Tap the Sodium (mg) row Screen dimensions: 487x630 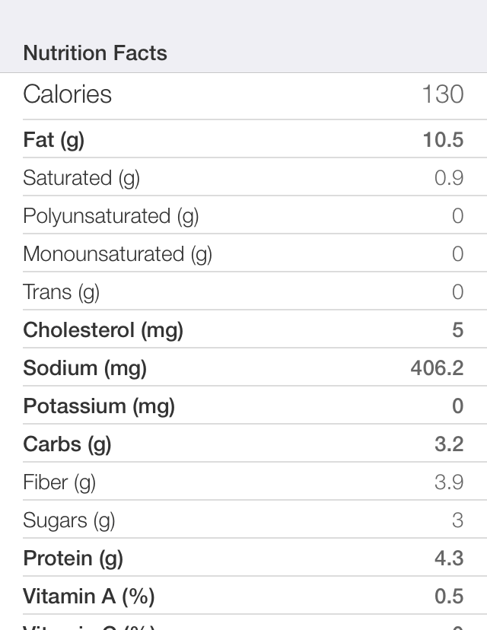click(243, 367)
